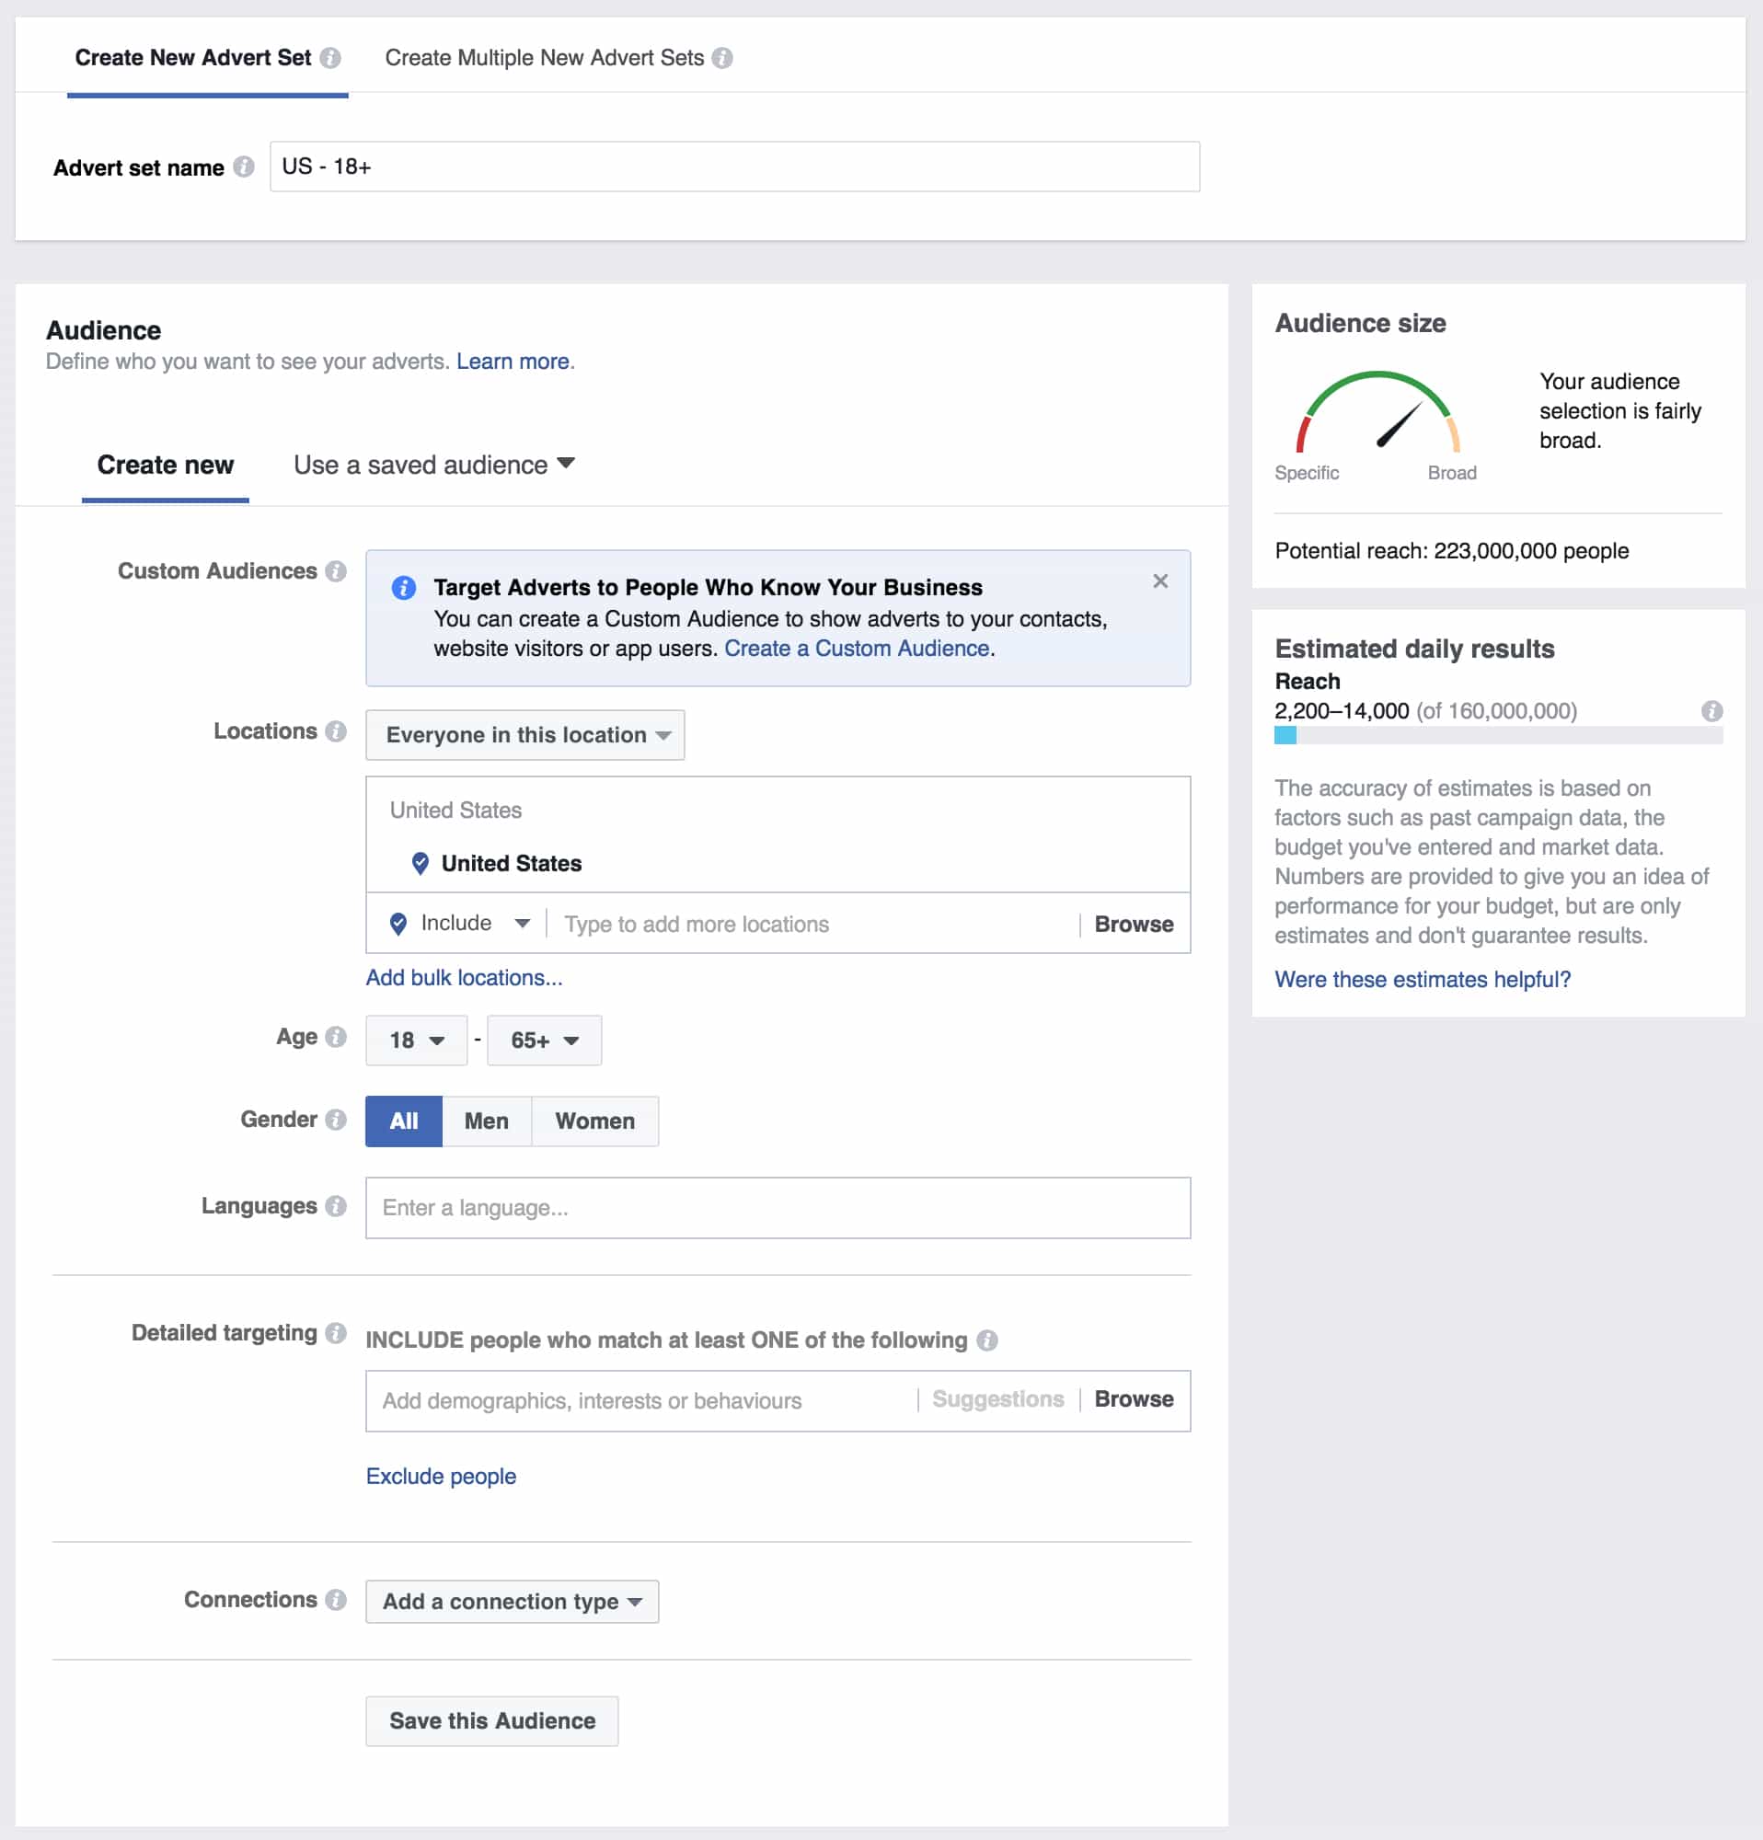Click info icon next to Locations label
Screen dimensions: 1763x1840
coord(335,731)
